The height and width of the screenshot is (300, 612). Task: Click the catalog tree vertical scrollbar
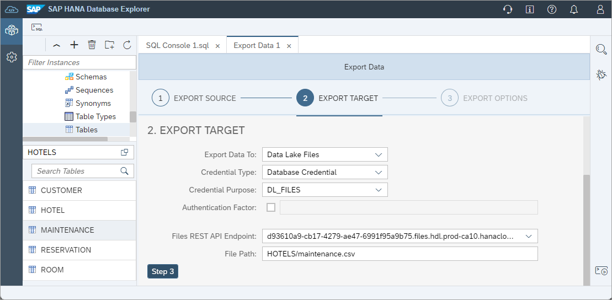pos(133,117)
